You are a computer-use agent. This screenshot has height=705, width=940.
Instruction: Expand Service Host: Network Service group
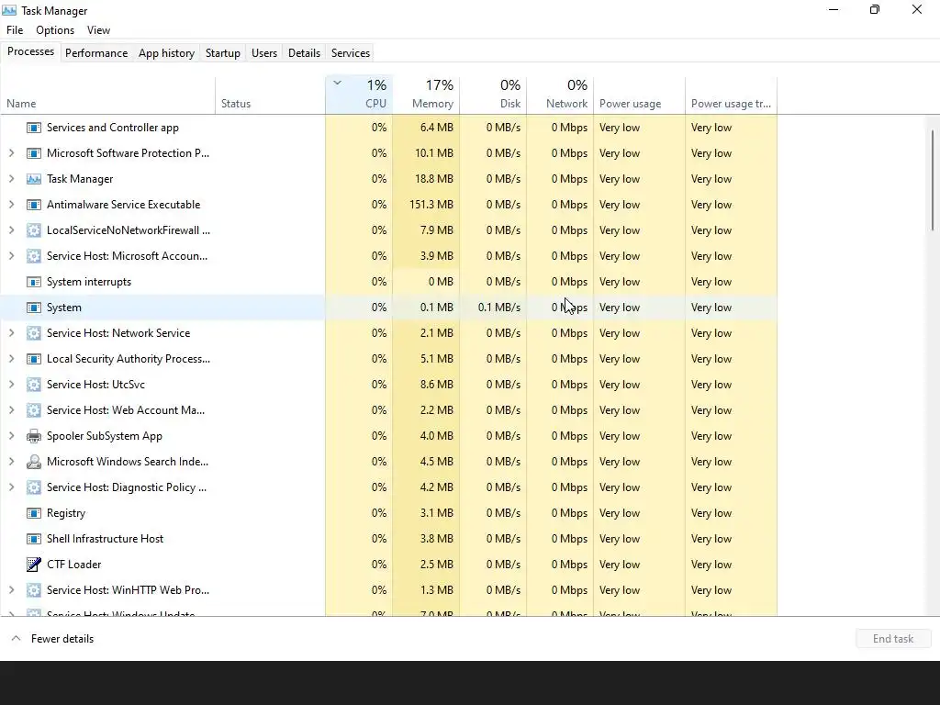click(x=11, y=333)
